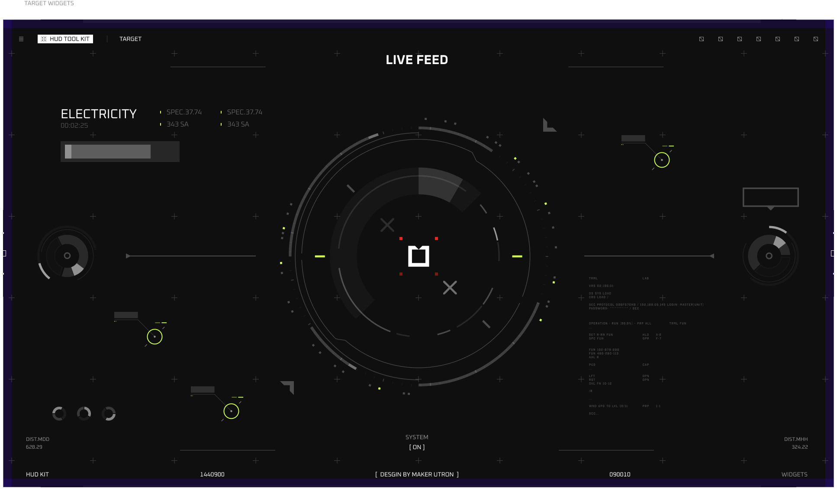Switch to the TARGET tab
The height and width of the screenshot is (489, 837).
[130, 39]
